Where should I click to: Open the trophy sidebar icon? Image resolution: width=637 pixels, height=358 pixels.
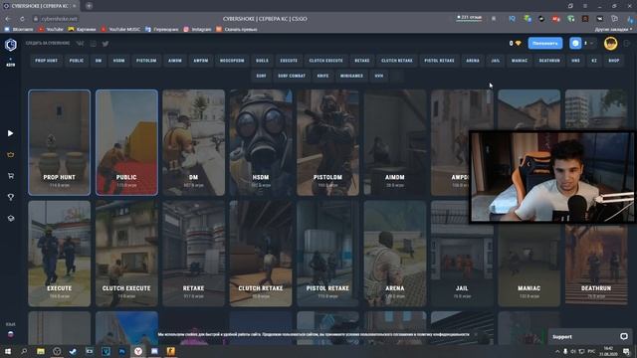(x=11, y=197)
